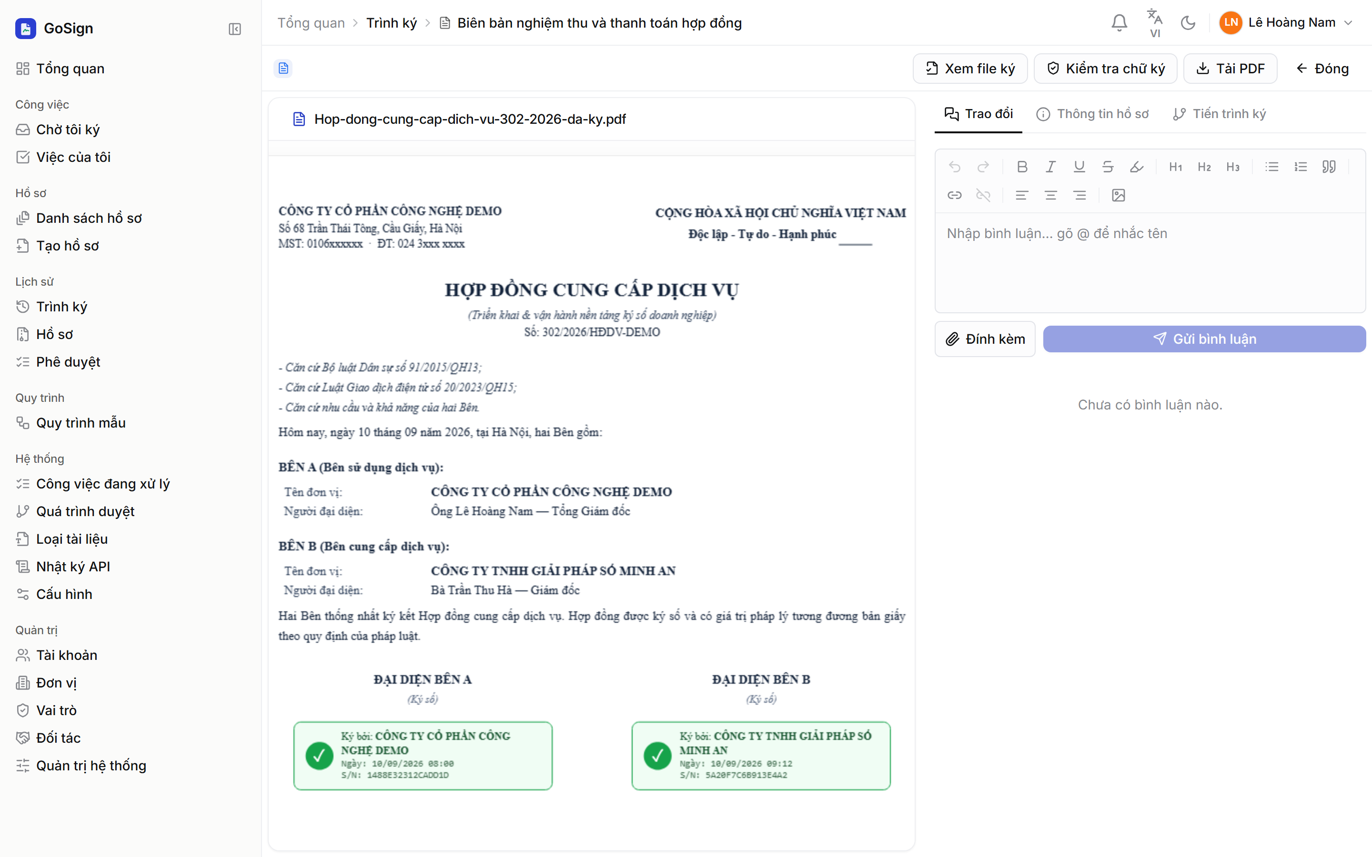
Task: Click the Undo icon in comment editor
Action: point(955,167)
